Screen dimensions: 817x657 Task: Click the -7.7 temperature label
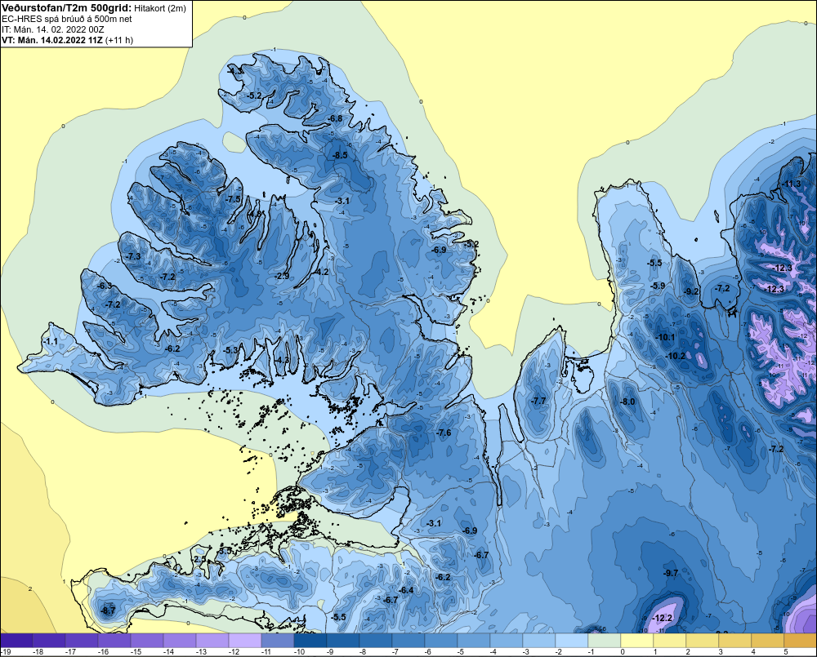click(538, 401)
